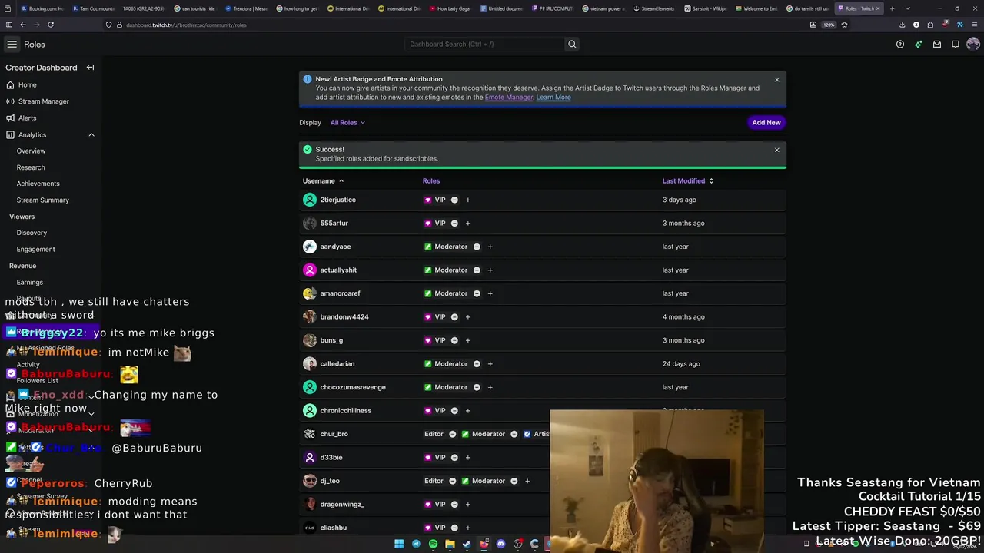The height and width of the screenshot is (553, 984).
Task: Open the Emote Manager link
Action: [x=509, y=98]
